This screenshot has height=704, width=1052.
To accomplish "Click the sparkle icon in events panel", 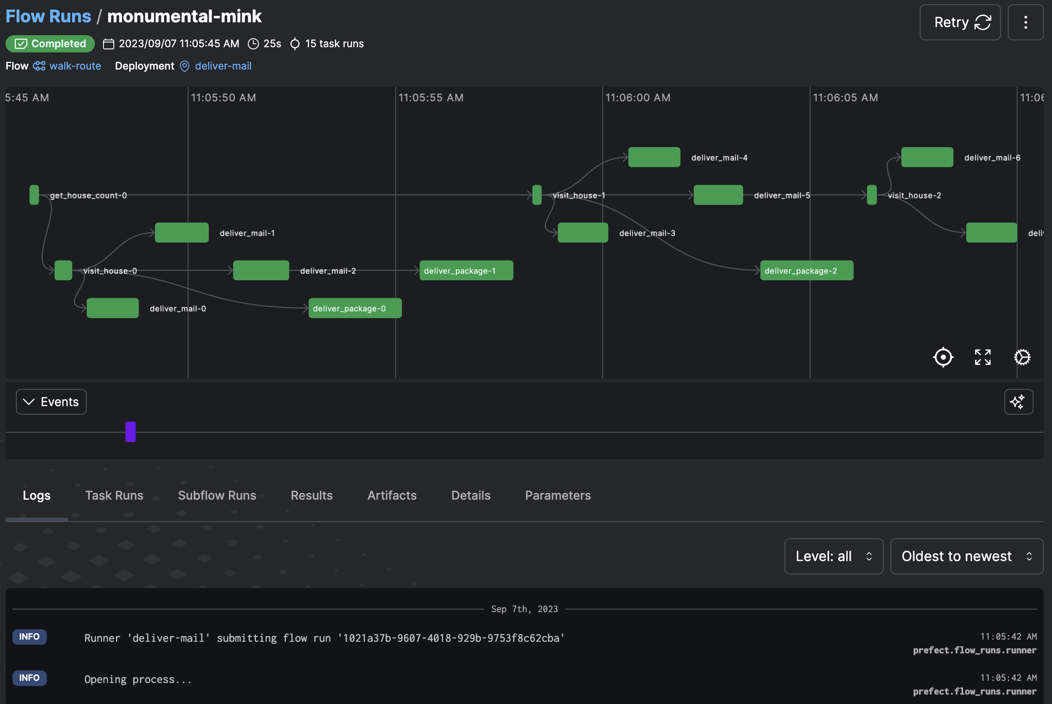I will pos(1018,401).
